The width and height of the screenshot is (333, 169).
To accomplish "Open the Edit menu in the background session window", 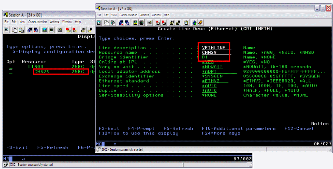I will pyautogui.click(x=14, y=22).
